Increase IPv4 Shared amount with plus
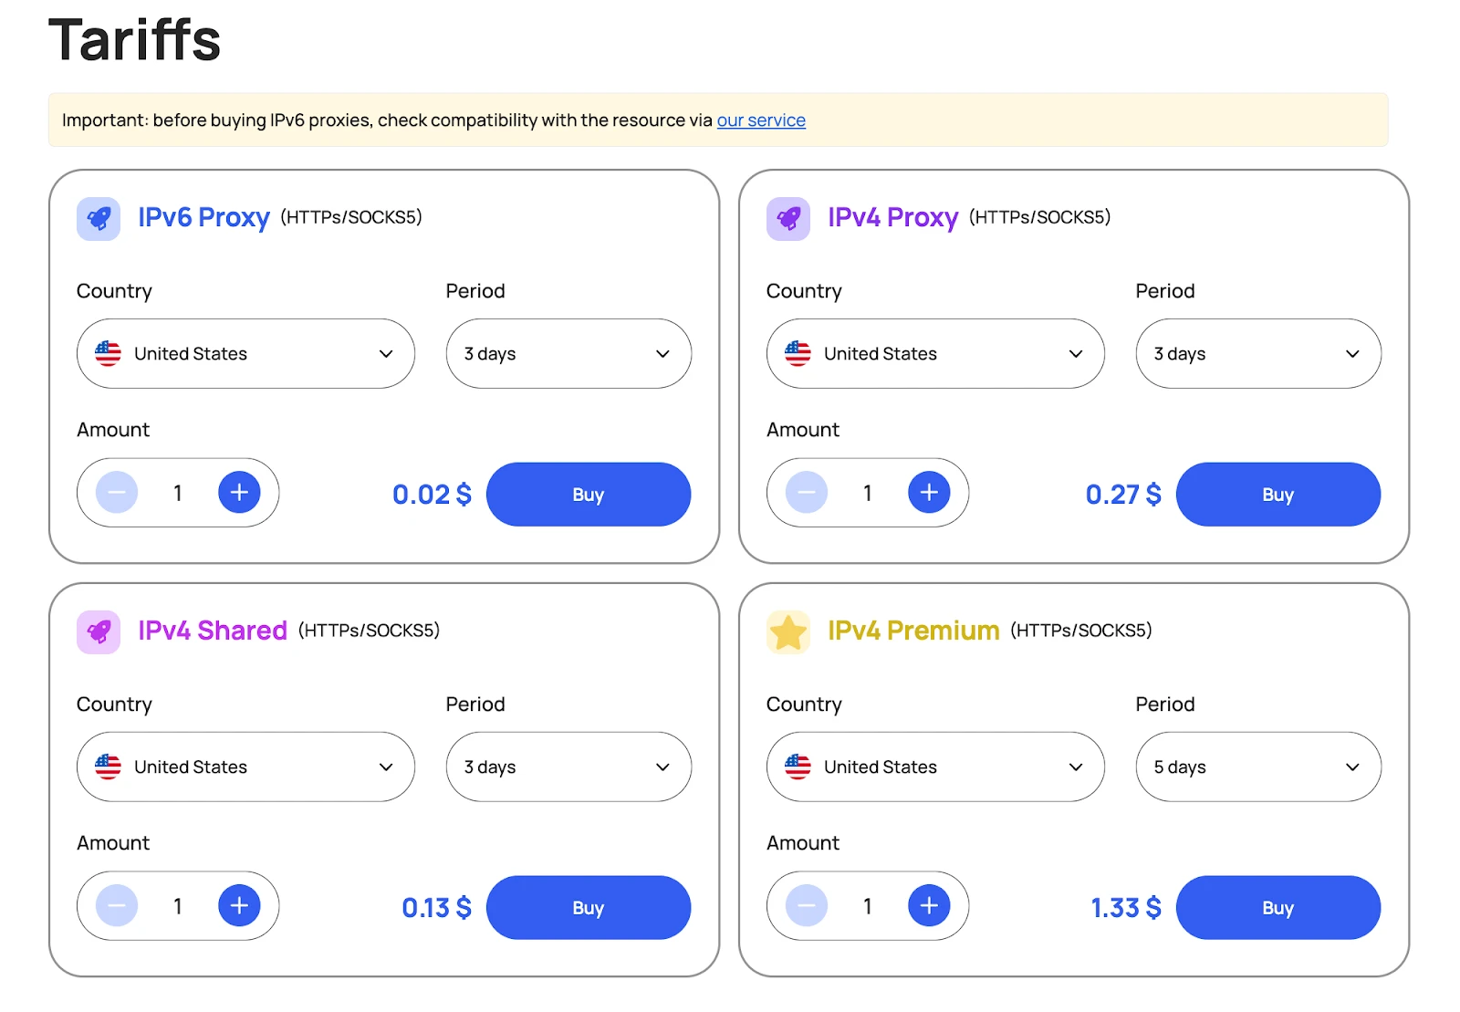 pyautogui.click(x=239, y=906)
